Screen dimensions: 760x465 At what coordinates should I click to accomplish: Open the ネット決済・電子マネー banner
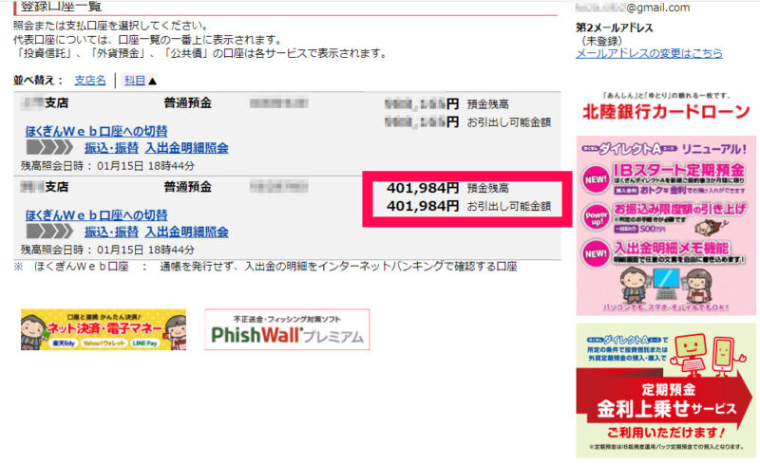104,330
